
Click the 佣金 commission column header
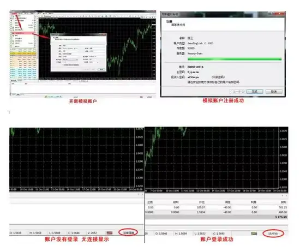(227, 202)
